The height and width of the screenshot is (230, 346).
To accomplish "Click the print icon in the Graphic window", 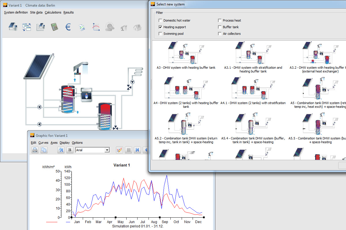I will pyautogui.click(x=35, y=150).
